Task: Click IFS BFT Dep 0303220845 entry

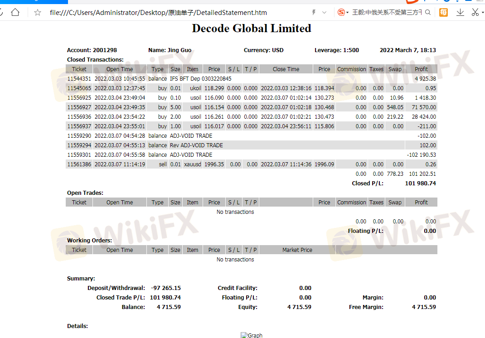Action: 200,78
